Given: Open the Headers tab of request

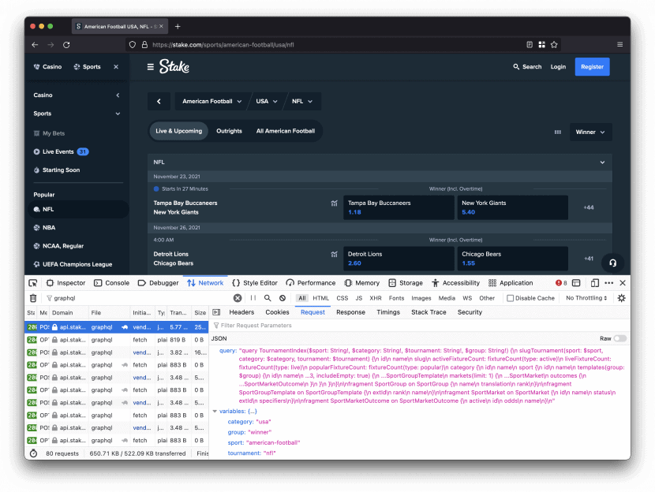Looking at the screenshot, I should (241, 312).
